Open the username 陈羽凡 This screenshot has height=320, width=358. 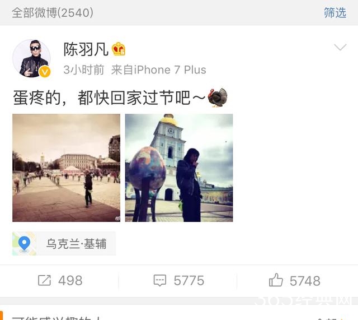[86, 49]
